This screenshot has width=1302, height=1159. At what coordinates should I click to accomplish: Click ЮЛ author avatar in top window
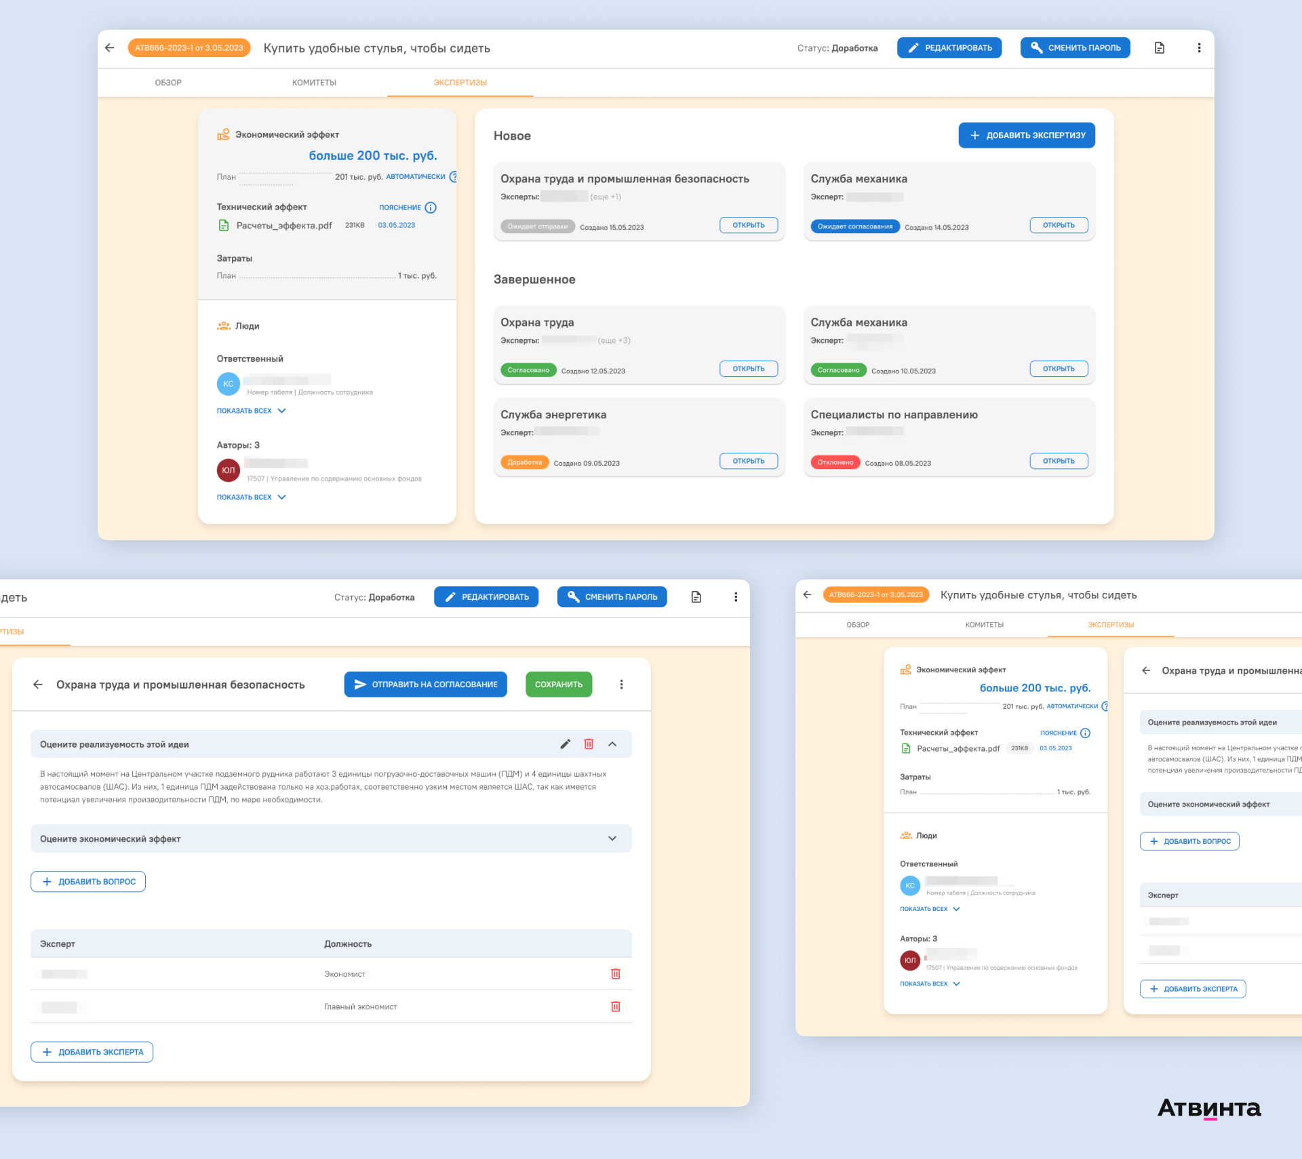pyautogui.click(x=228, y=470)
